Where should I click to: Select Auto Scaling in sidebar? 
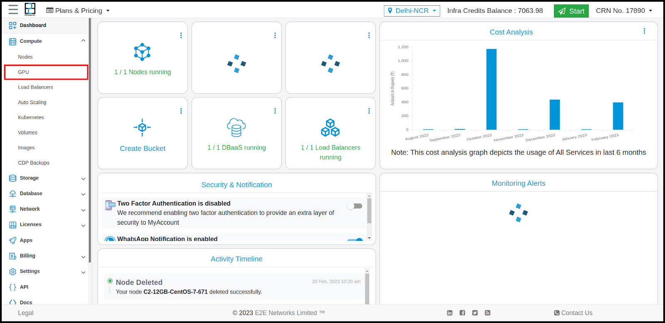(32, 102)
